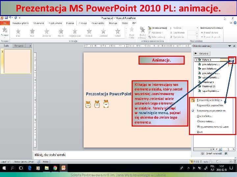Click the Undo icon in quick access toolbar

pyautogui.click(x=10, y=18)
